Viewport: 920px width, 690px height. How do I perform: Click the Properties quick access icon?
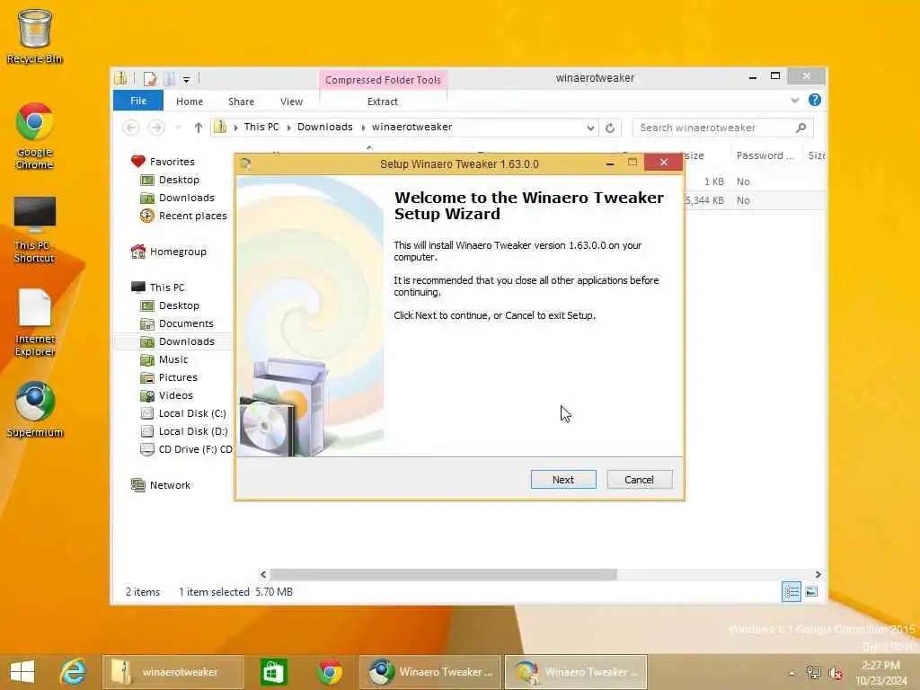tap(150, 79)
